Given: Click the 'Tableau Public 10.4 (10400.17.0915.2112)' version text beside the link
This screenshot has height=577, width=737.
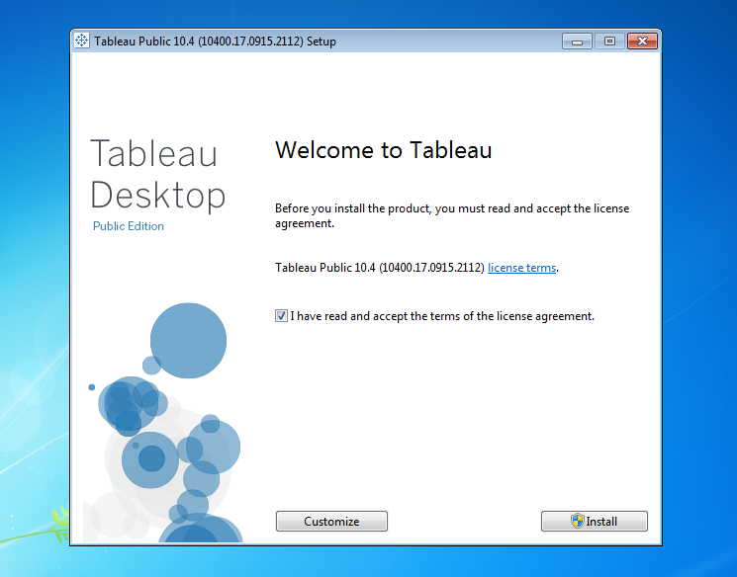Looking at the screenshot, I should tap(380, 268).
